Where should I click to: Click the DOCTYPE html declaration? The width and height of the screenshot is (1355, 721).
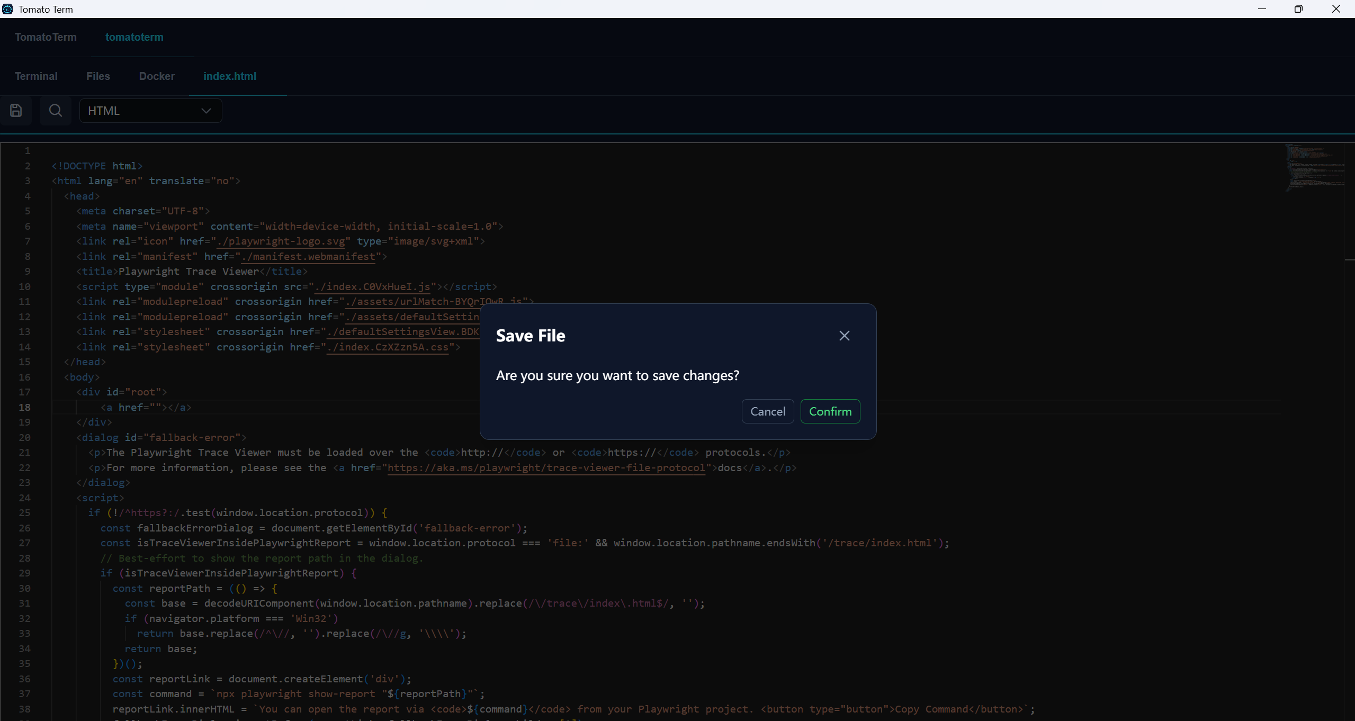[97, 166]
